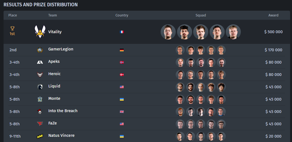This screenshot has width=292, height=142.
Task: Select the first Vitality squad player photo
Action: click(x=168, y=32)
